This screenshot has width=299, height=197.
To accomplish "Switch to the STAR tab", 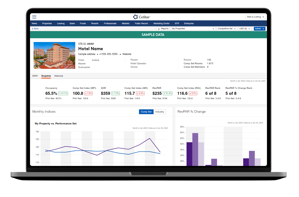I will pos(35,76).
